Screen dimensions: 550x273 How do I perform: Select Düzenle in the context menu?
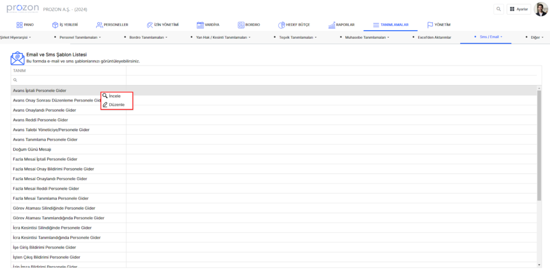[116, 105]
